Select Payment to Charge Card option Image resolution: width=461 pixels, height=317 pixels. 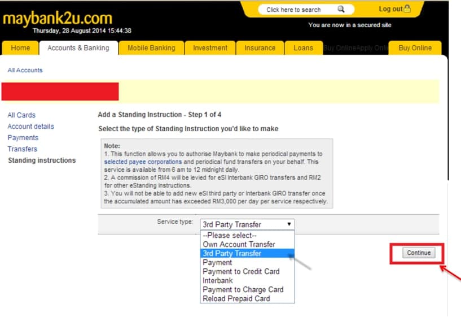click(247, 290)
